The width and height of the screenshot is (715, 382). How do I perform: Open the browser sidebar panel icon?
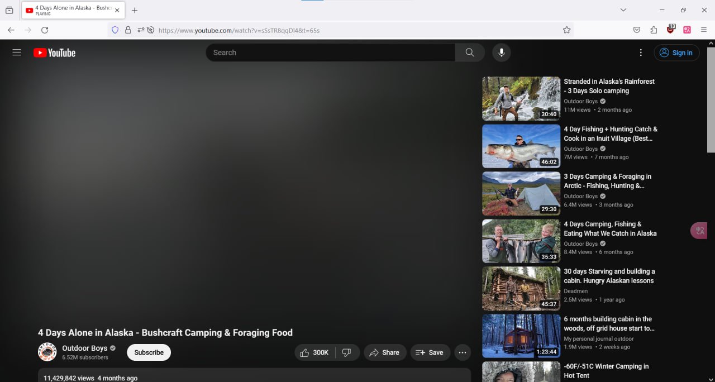[9, 9]
